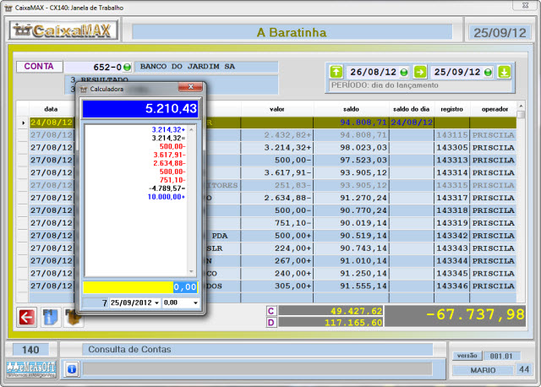The image size is (541, 387).
Task: Click the red back arrow icon
Action: (x=27, y=317)
